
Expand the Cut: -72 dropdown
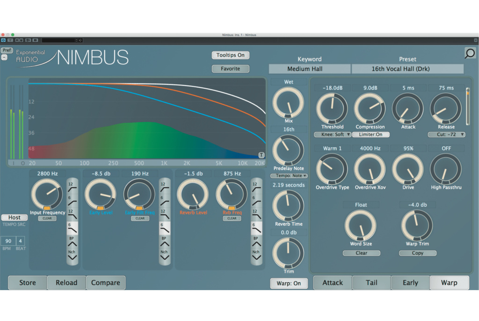pyautogui.click(x=446, y=135)
